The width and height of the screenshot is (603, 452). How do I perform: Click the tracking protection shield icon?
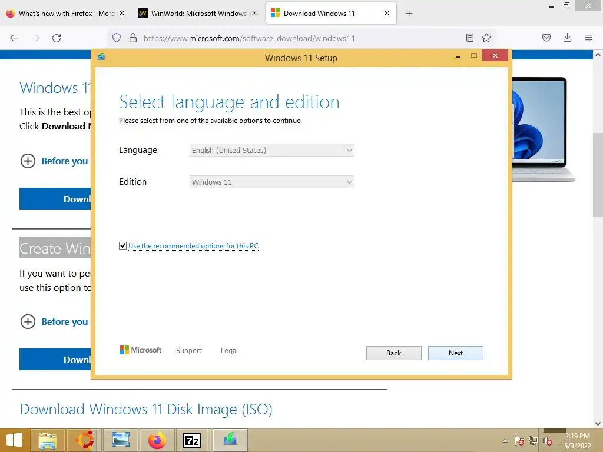117,38
